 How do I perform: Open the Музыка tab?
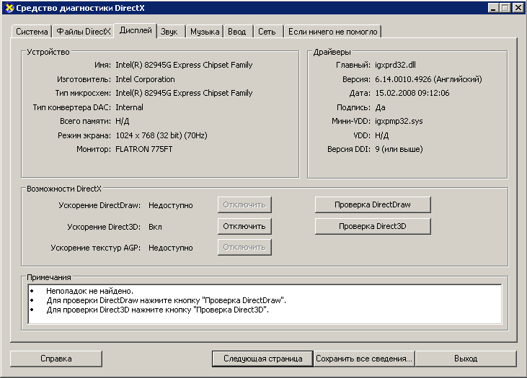tap(205, 32)
